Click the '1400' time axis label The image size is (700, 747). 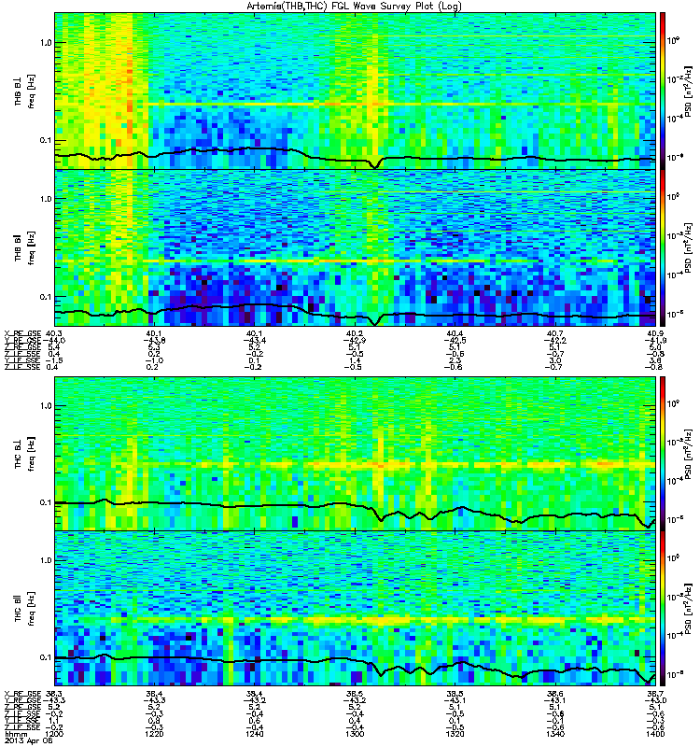(x=655, y=734)
